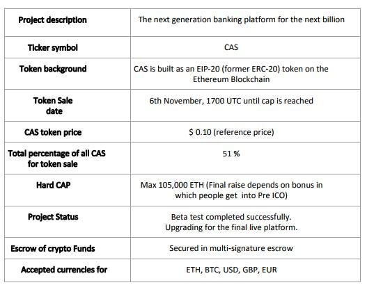The width and height of the screenshot is (367, 285).
Task: Select the CAS ticker value
Action: (x=231, y=47)
